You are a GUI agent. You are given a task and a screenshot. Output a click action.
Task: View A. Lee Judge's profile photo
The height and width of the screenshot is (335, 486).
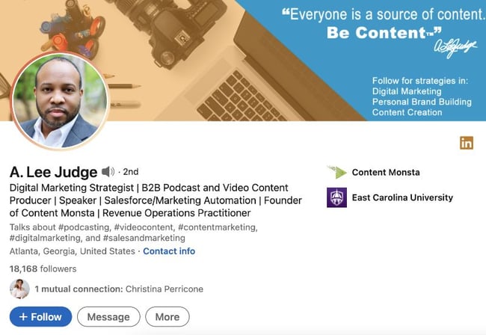coord(60,101)
